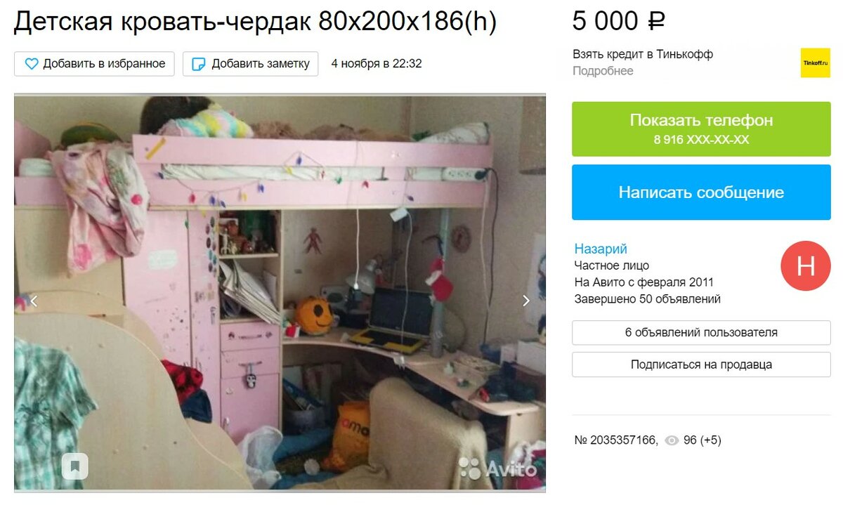
Task: Click Написать сообщение button
Action: tap(701, 192)
